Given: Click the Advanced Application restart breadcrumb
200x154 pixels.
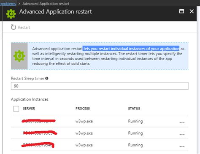Looking at the screenshot, I should coord(46,4).
